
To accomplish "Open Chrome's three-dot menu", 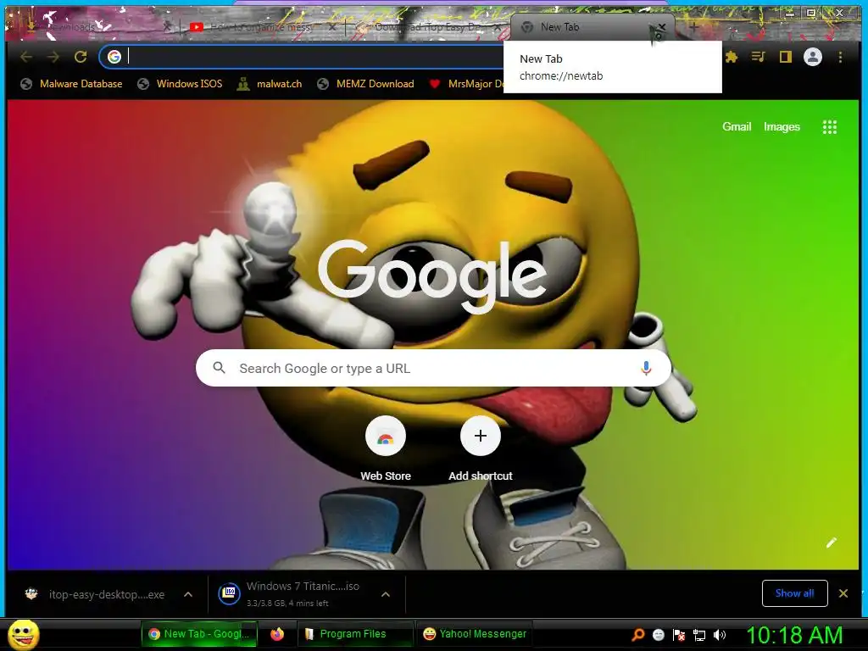I will [x=840, y=57].
